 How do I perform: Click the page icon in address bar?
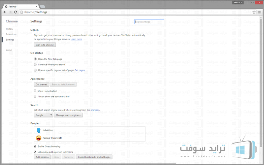(x=21, y=12)
